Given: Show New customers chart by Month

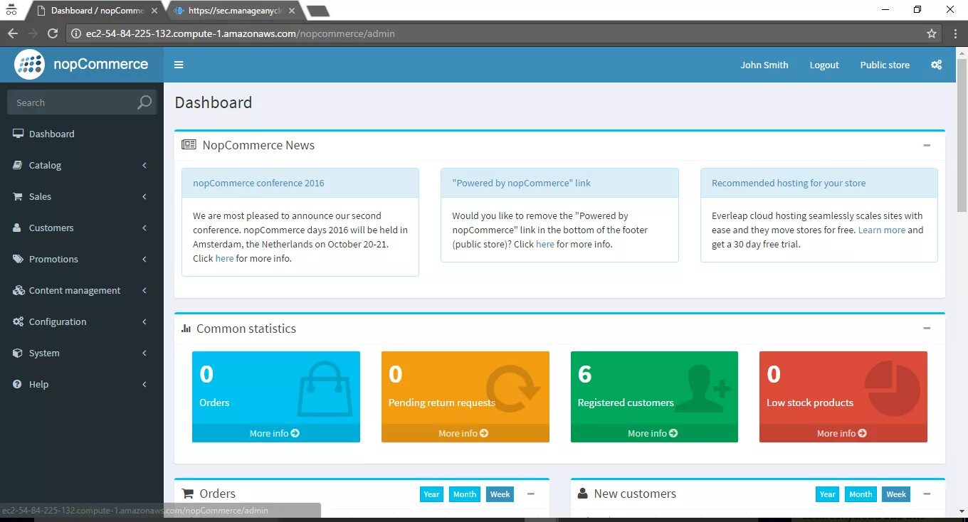Looking at the screenshot, I should tap(861, 494).
